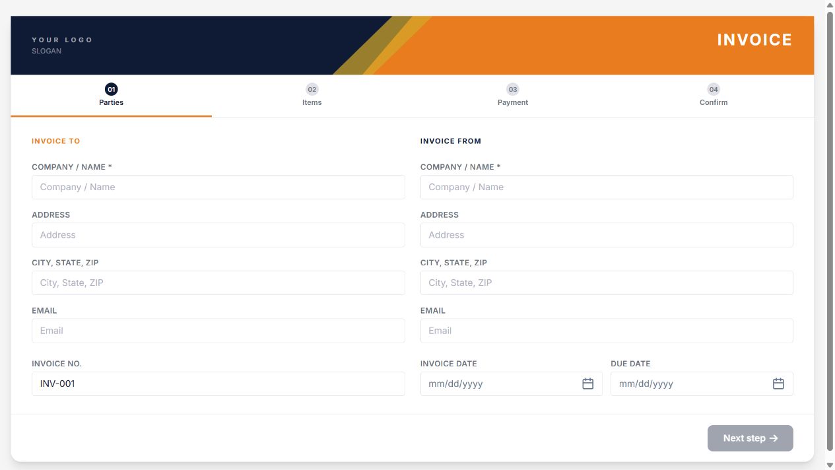
Task: Focus Invoice To City, State, ZIP field
Action: coord(218,283)
